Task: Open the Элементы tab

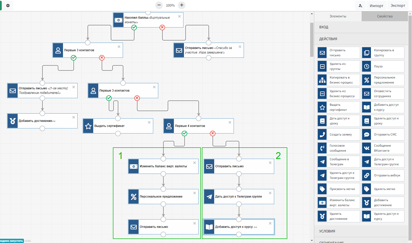Action: 338,16
